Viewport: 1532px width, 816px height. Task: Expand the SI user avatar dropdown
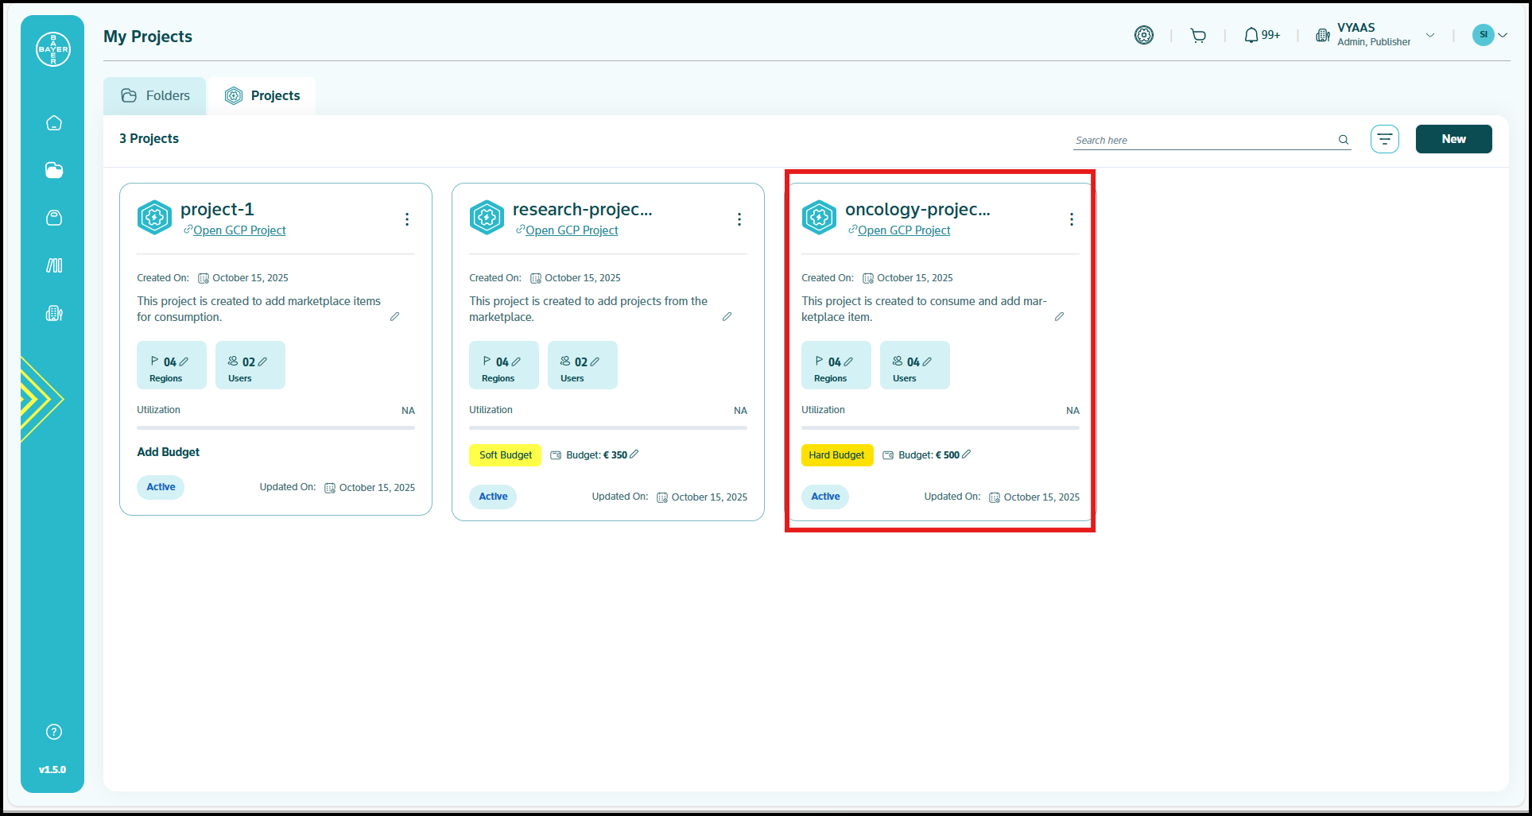1503,36
